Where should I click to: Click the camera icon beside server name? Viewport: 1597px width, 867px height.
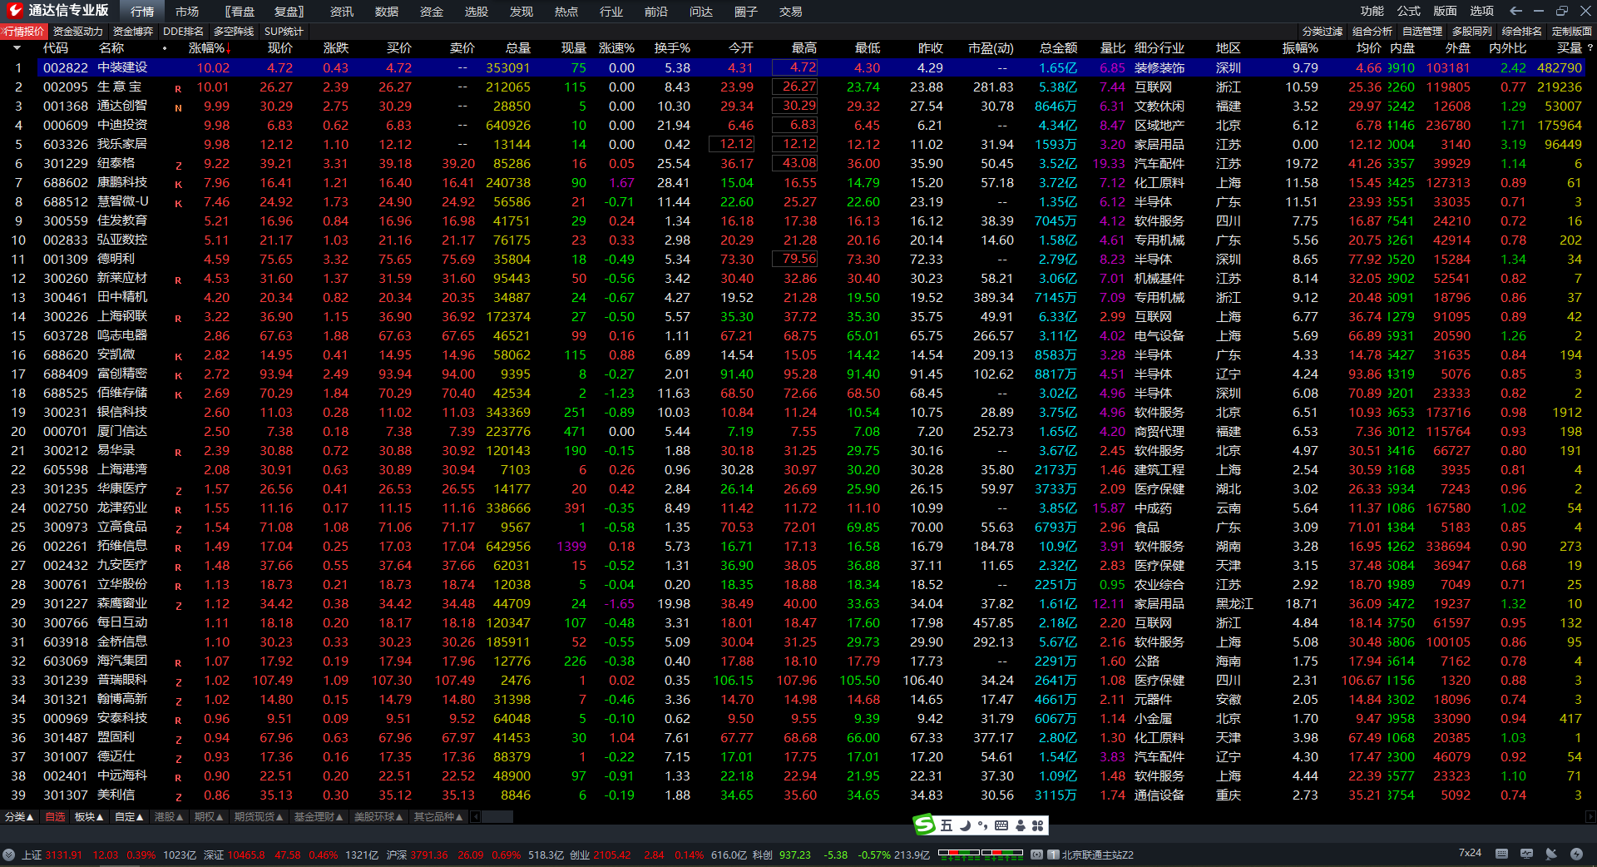[1036, 855]
